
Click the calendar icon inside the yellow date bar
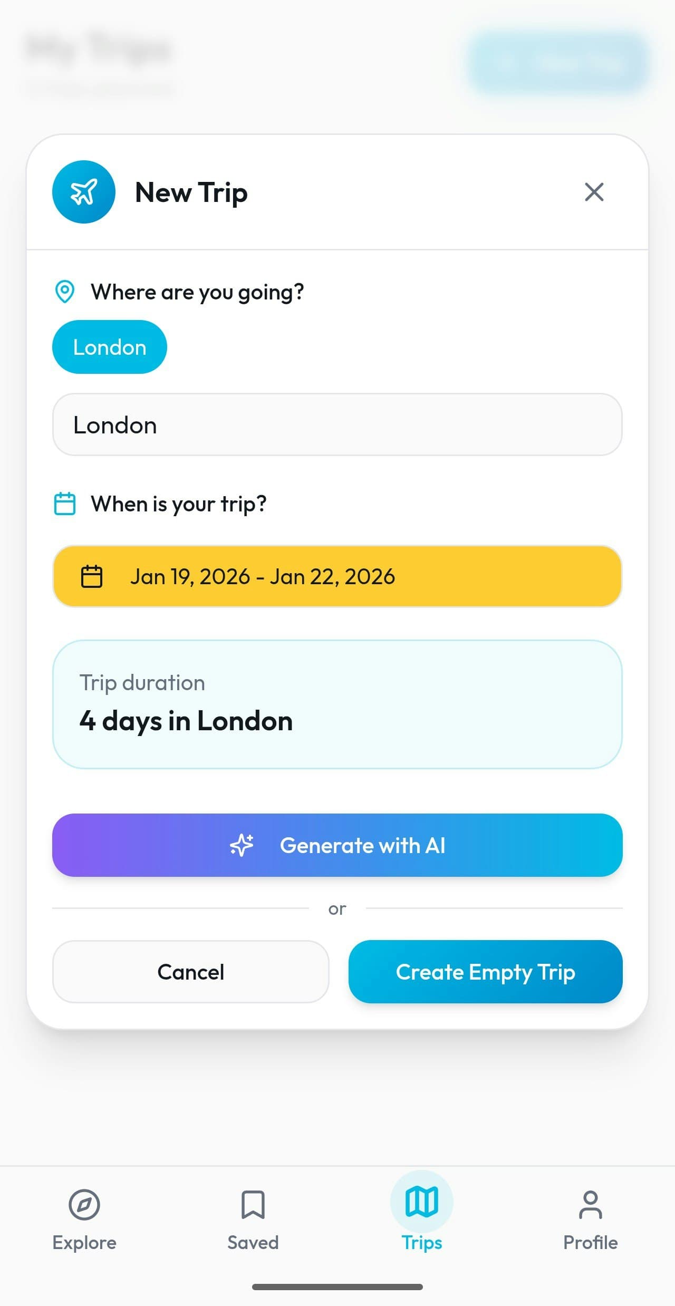92,576
